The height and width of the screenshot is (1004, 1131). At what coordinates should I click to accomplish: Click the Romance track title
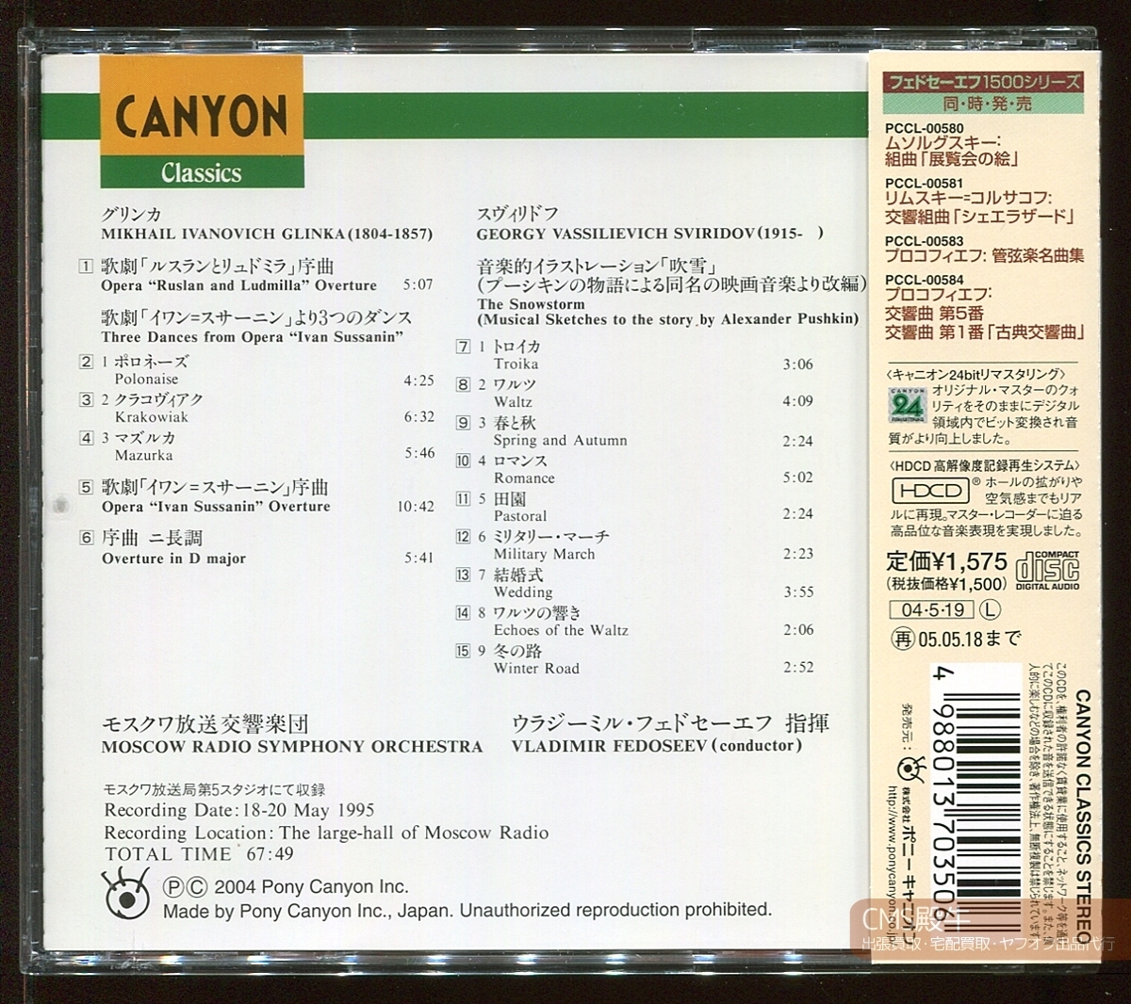tap(524, 478)
